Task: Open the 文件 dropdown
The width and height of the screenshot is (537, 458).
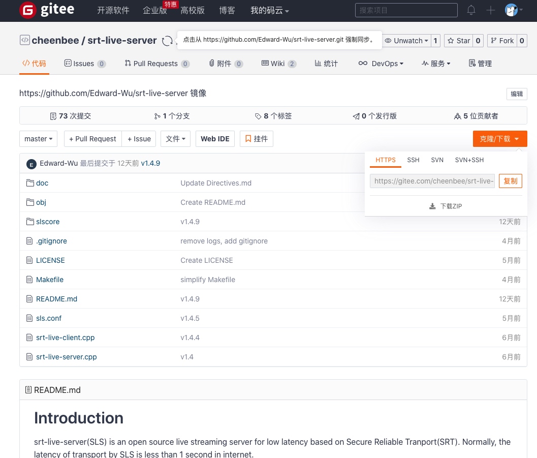Action: click(x=175, y=139)
